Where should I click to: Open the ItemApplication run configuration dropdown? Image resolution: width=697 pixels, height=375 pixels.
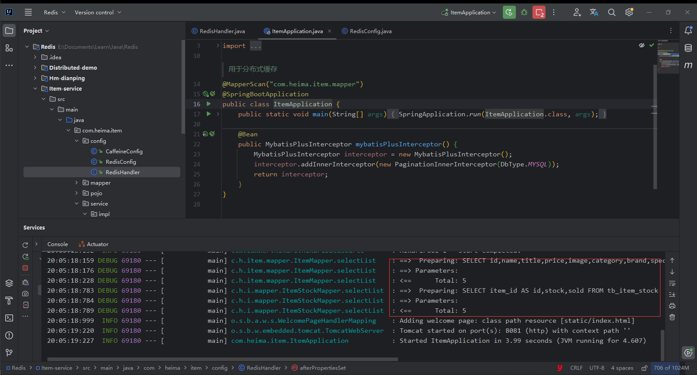click(468, 12)
